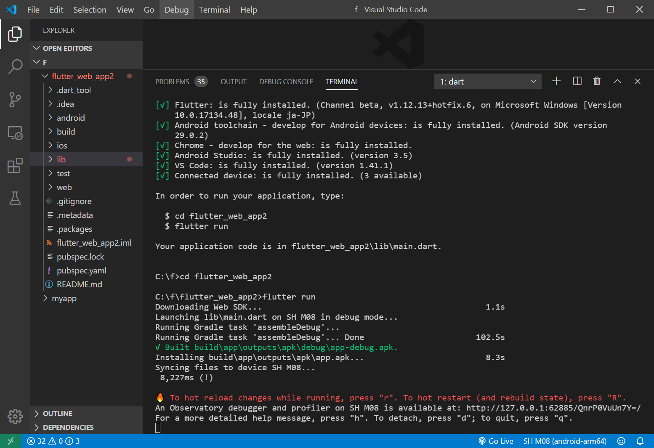
Task: Collapse the OPEN EDITORS section
Action: (x=86, y=48)
